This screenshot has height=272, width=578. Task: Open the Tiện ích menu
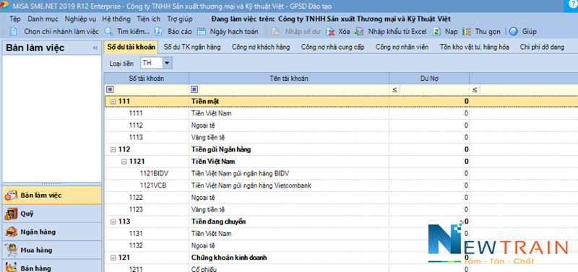(x=149, y=19)
